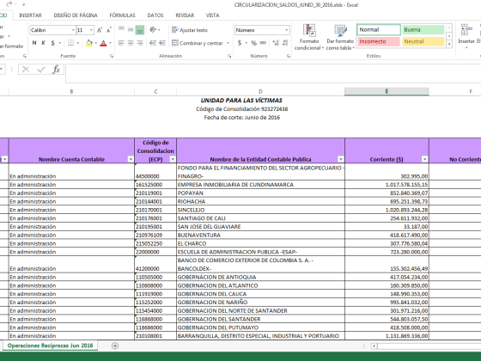Open Fuente dialog launcher
The height and width of the screenshot is (361, 481).
coord(112,56)
